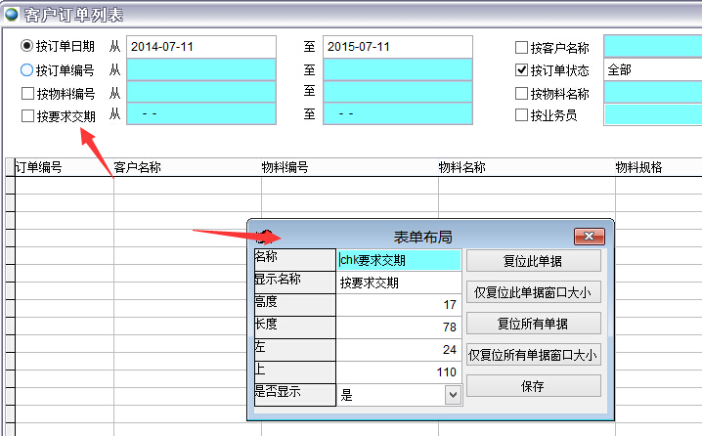Enable the 按业务员 checkbox
The image size is (702, 436).
(521, 115)
